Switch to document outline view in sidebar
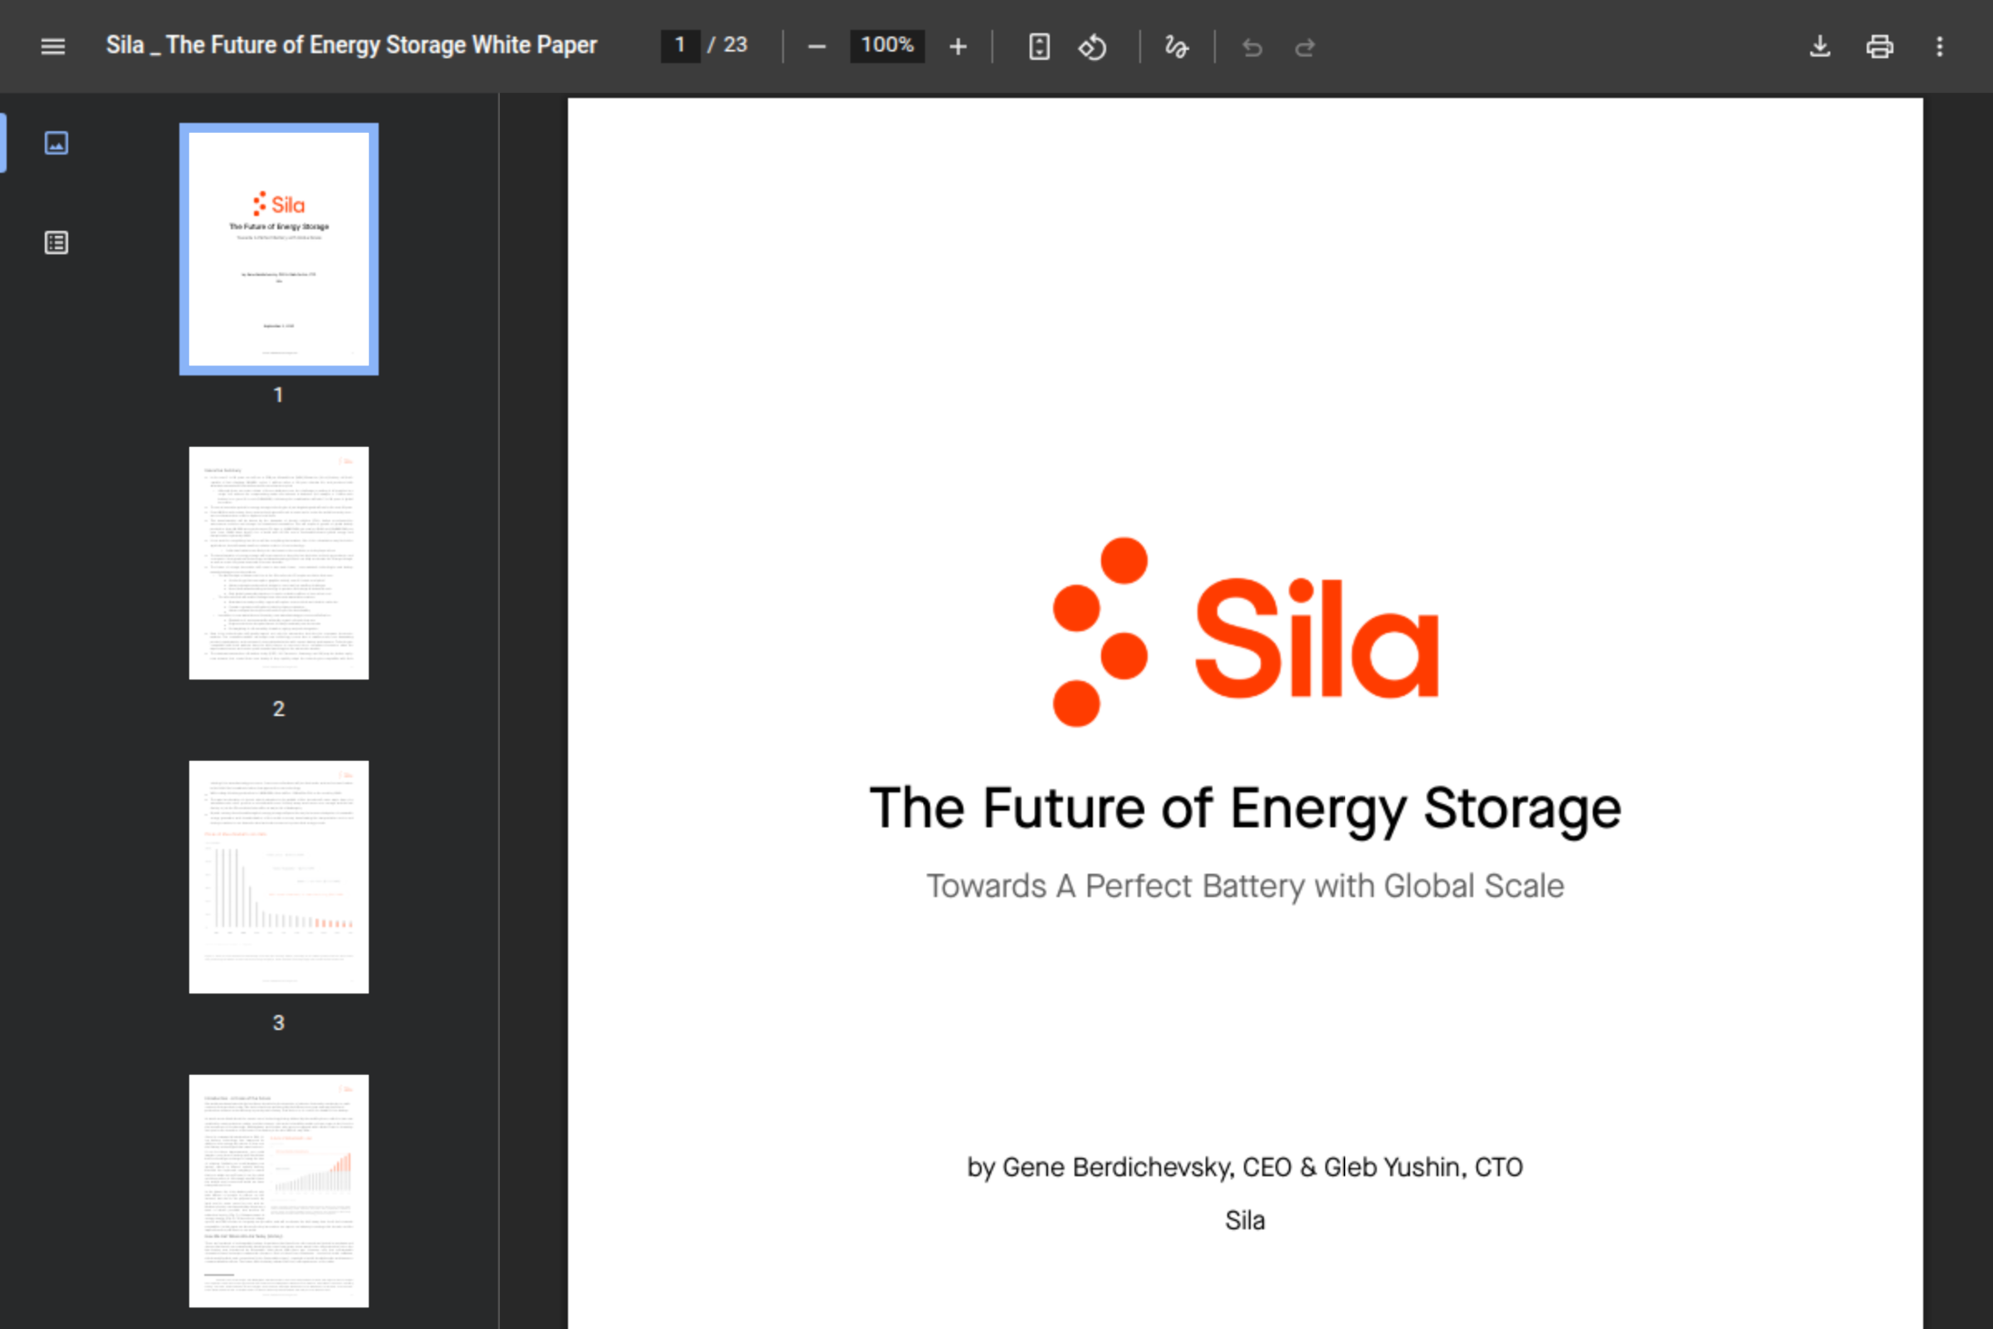This screenshot has height=1329, width=1993. (x=56, y=243)
